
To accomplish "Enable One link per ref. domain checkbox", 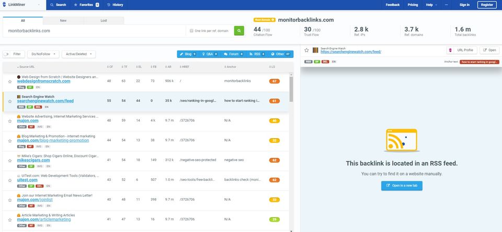I will pyautogui.click(x=191, y=31).
